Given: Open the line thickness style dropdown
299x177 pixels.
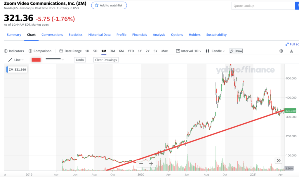Looking at the screenshot, I should (55, 59).
